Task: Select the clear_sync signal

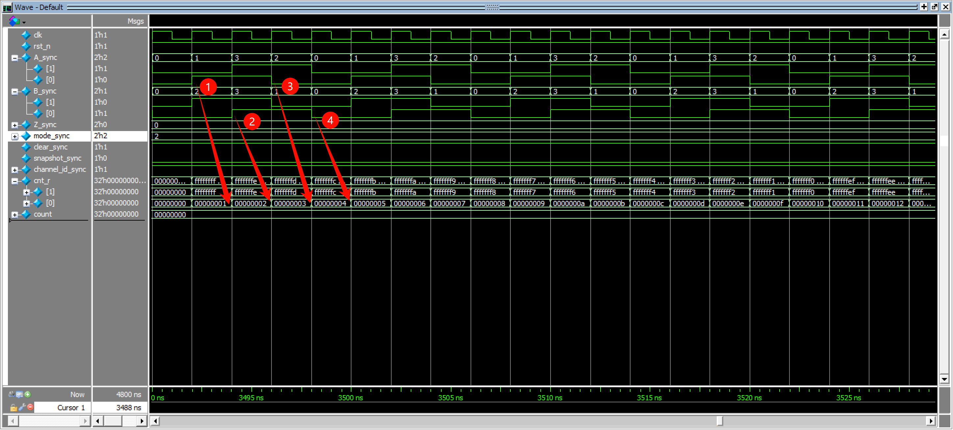Action: point(50,147)
